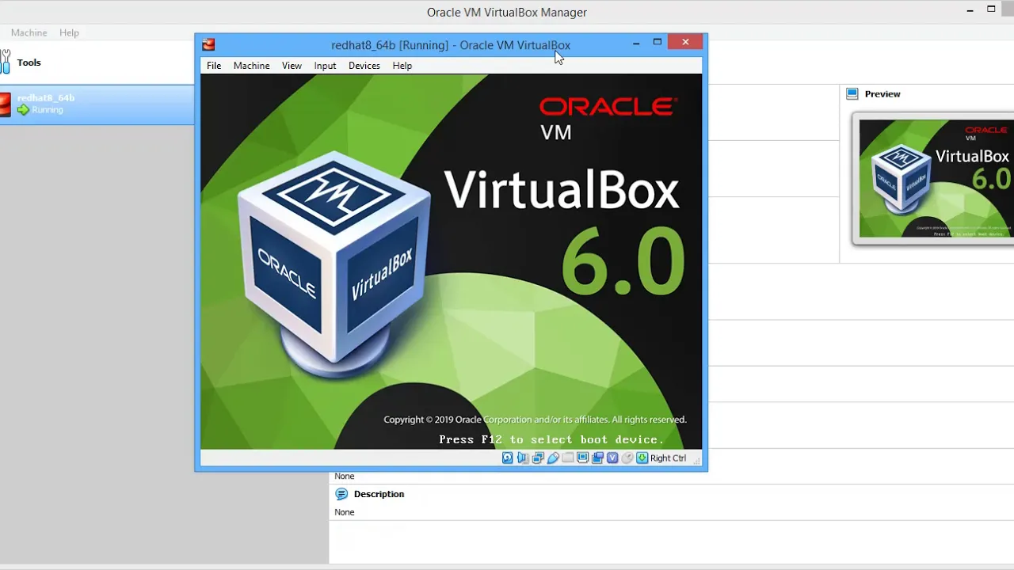Select Tools in Manager sidebar

click(x=97, y=63)
